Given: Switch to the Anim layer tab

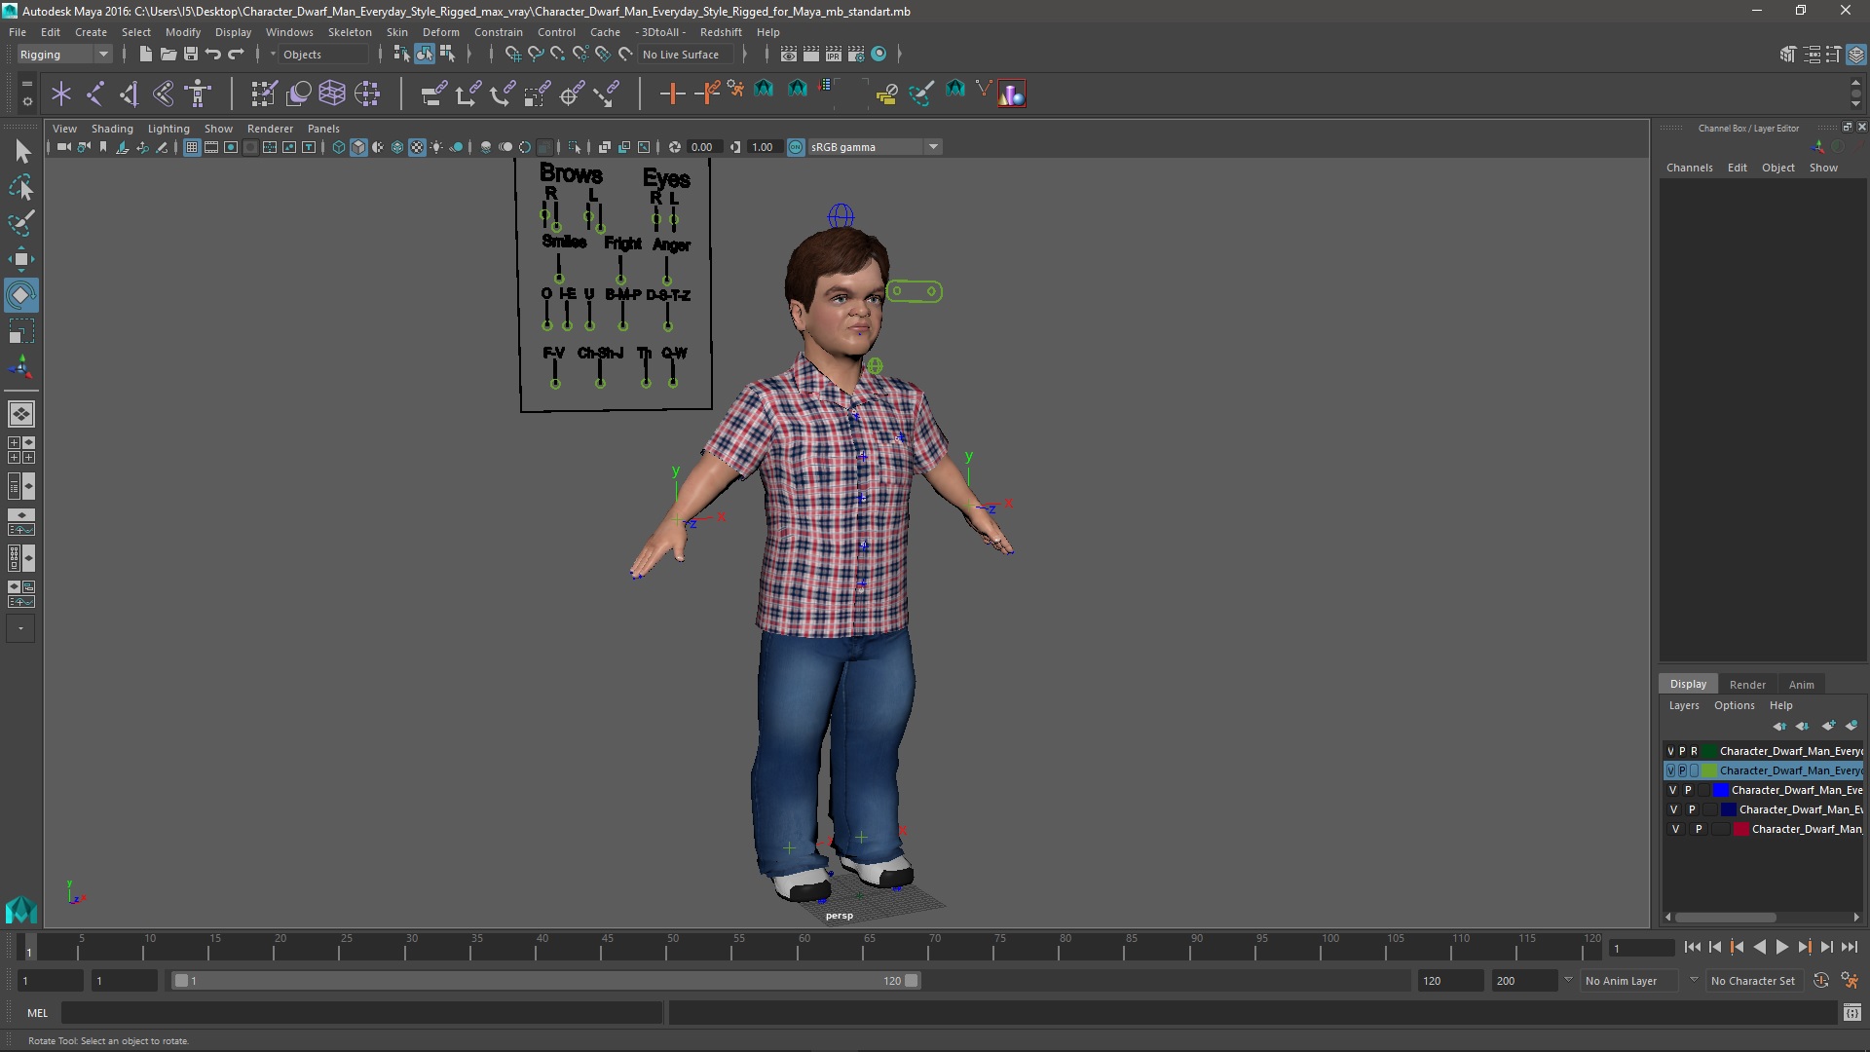Looking at the screenshot, I should pos(1801,685).
